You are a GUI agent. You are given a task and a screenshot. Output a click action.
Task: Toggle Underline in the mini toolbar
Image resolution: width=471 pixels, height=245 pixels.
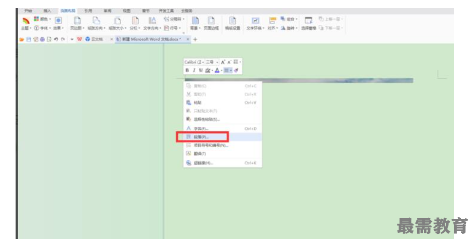pyautogui.click(x=201, y=70)
